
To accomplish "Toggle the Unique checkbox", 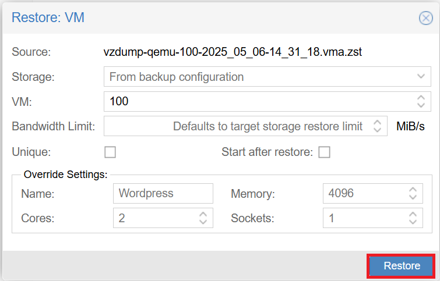I will point(110,152).
